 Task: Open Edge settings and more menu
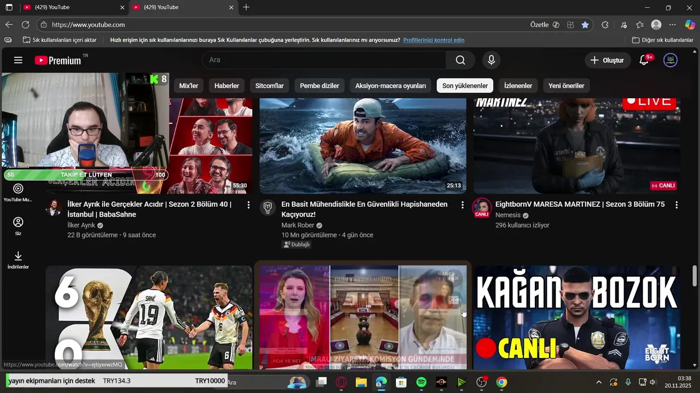(x=673, y=25)
